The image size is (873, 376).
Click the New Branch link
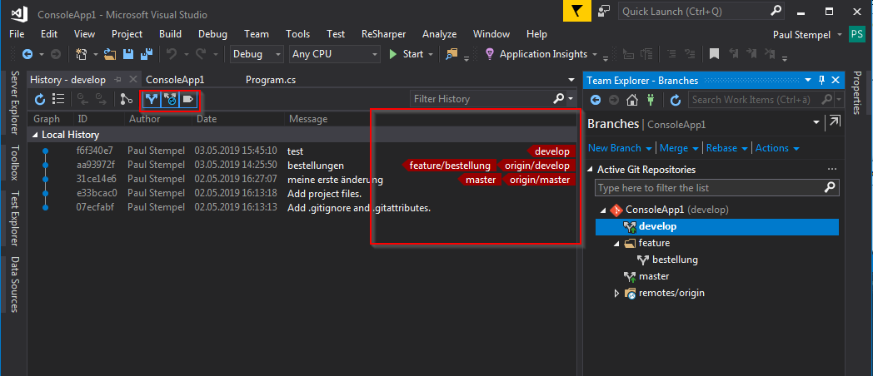click(615, 148)
